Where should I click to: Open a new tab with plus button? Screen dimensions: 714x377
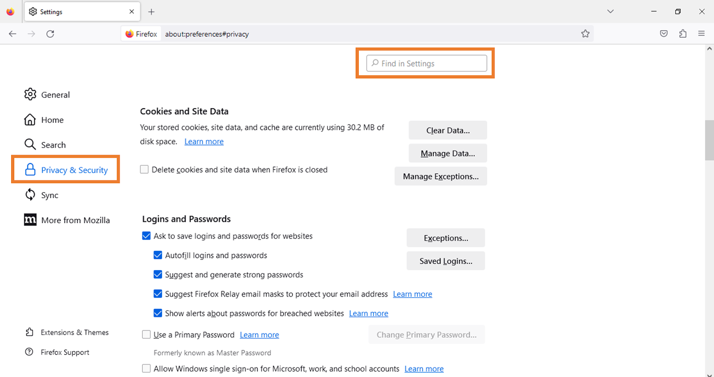[x=151, y=12]
